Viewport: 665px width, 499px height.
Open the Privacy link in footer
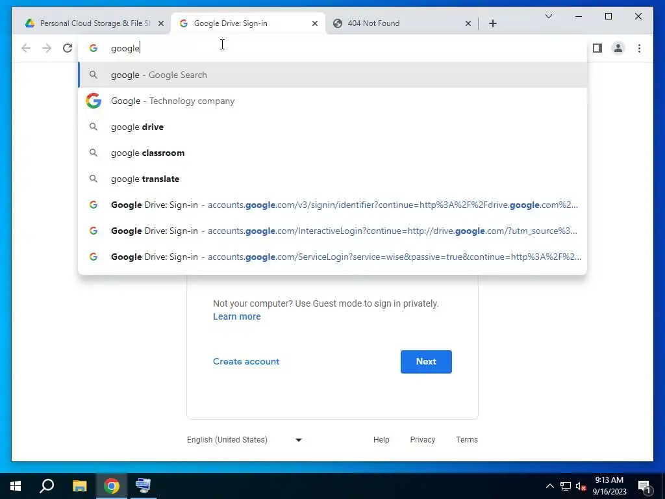[422, 440]
